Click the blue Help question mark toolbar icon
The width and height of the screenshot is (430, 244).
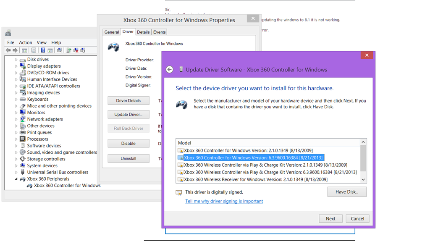tap(43, 50)
